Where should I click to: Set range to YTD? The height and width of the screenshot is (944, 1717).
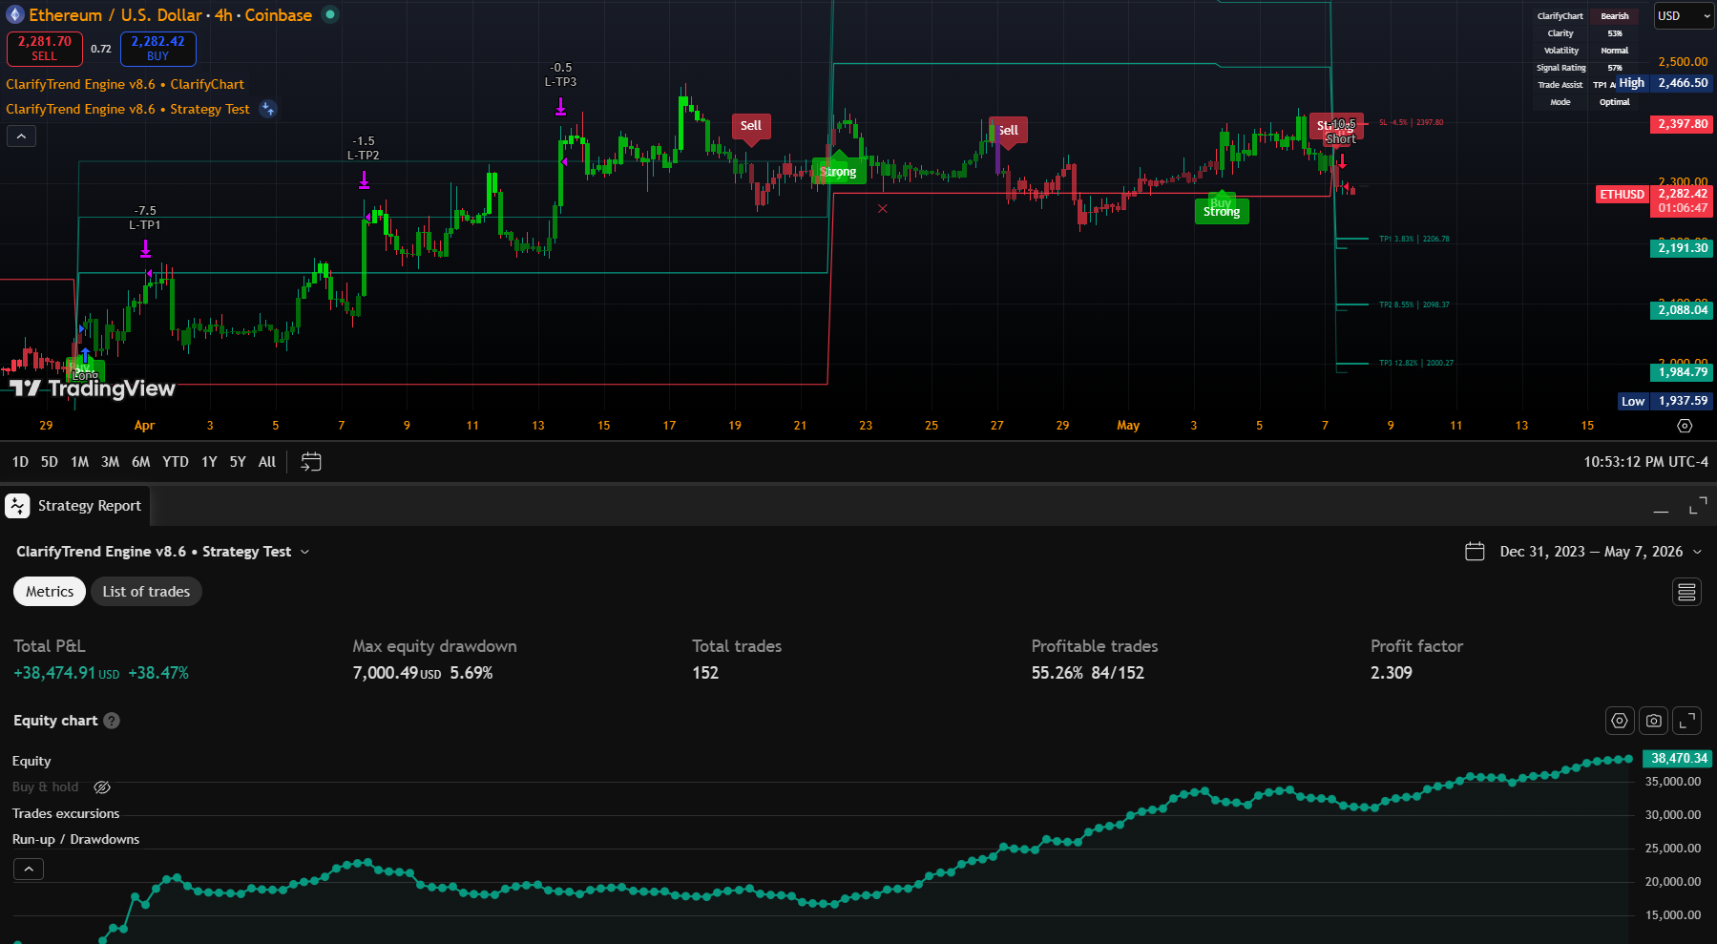(176, 462)
